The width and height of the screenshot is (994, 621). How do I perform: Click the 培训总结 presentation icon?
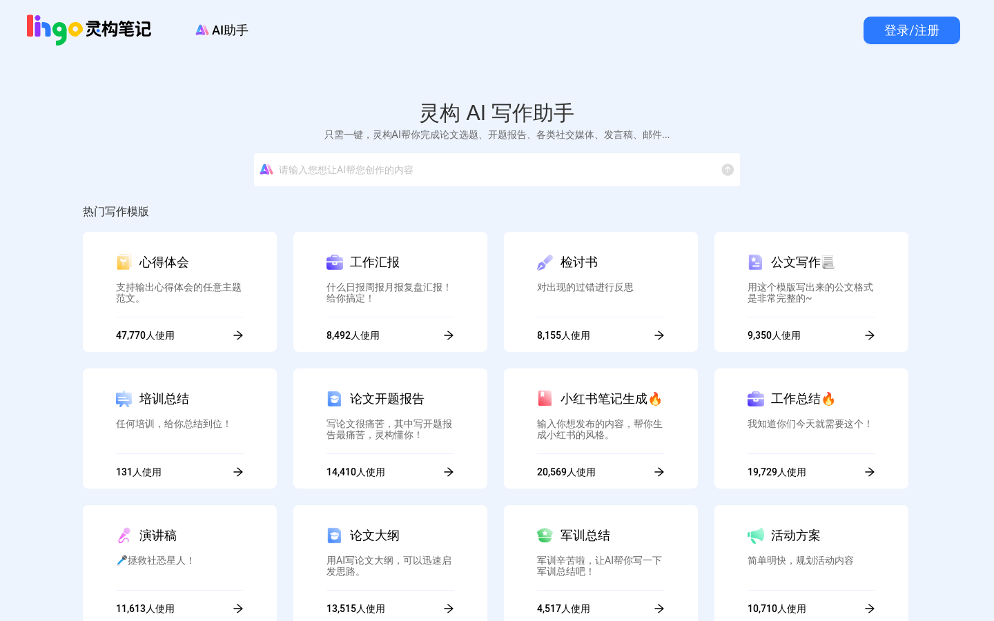click(124, 399)
